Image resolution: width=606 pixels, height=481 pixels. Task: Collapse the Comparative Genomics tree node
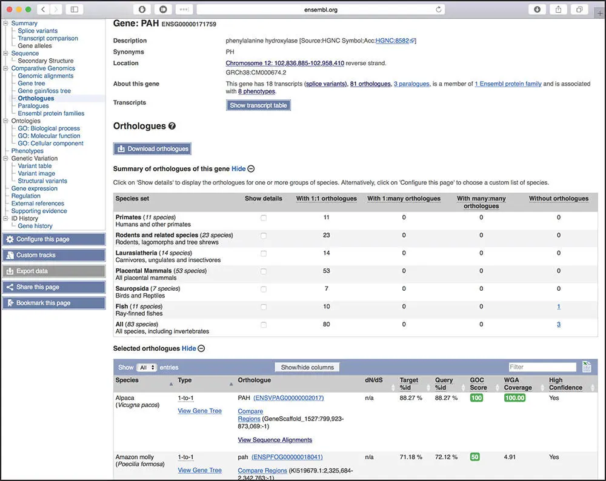(x=6, y=68)
